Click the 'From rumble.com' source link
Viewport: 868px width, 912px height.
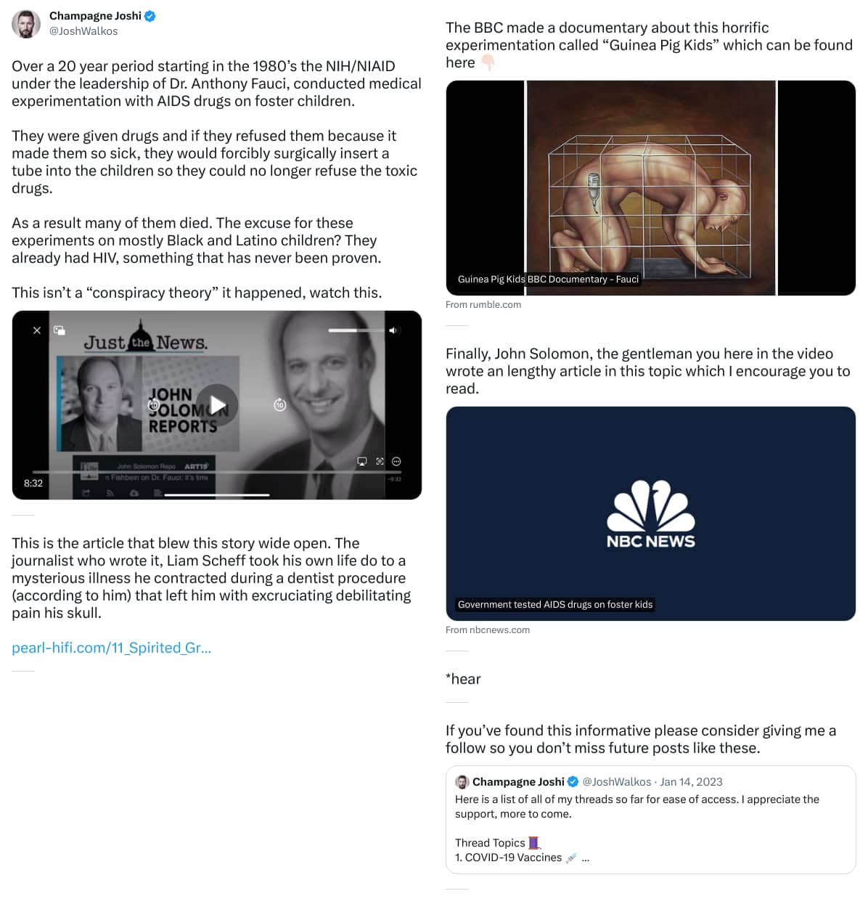[x=483, y=305]
